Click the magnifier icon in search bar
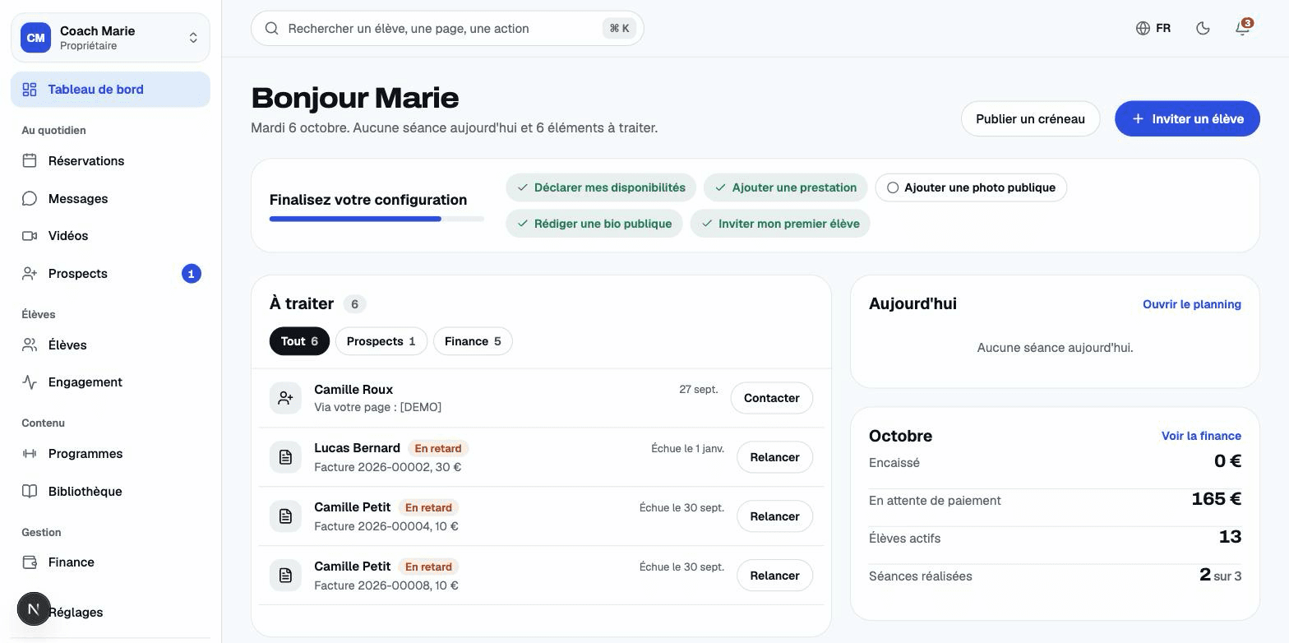Image resolution: width=1289 pixels, height=643 pixels. [x=271, y=29]
